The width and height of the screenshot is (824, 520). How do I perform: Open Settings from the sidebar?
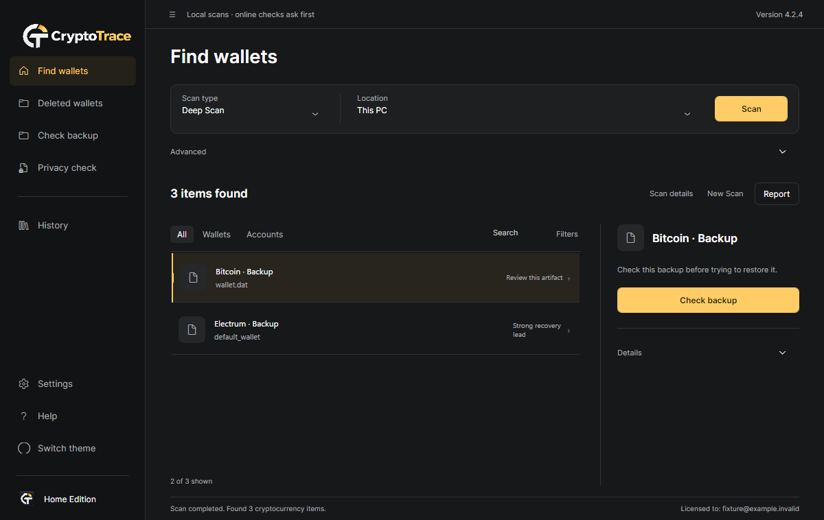click(x=73, y=383)
